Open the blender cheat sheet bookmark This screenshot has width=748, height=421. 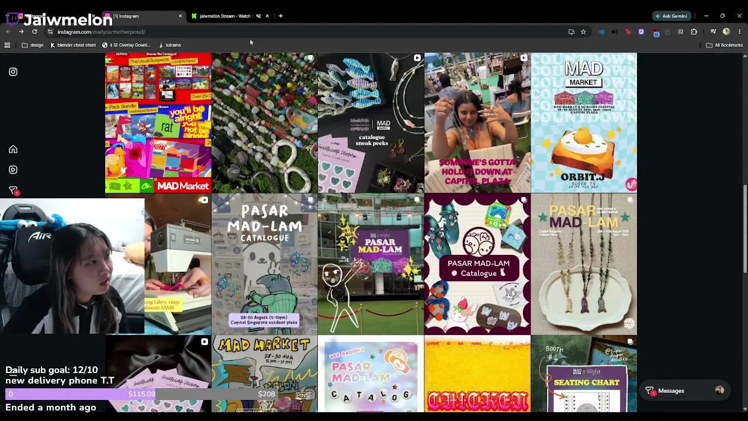click(73, 45)
